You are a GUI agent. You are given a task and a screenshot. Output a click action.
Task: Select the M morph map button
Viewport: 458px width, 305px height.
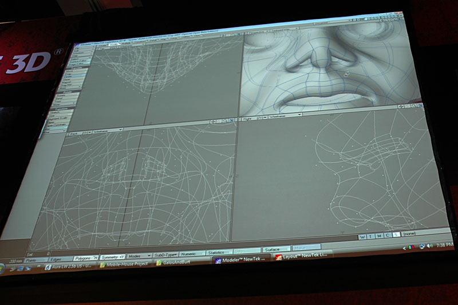pyautogui.click(x=380, y=236)
